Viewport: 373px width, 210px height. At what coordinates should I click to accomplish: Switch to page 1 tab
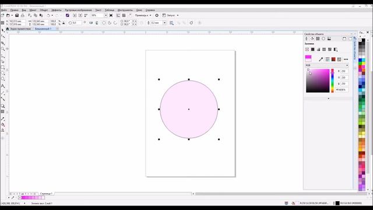tap(46, 194)
